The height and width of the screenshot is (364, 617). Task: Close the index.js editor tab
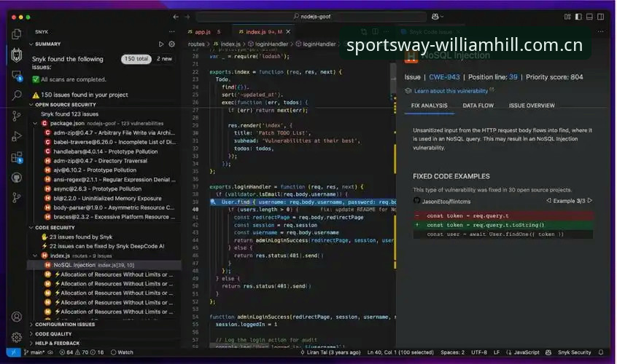pos(288,31)
